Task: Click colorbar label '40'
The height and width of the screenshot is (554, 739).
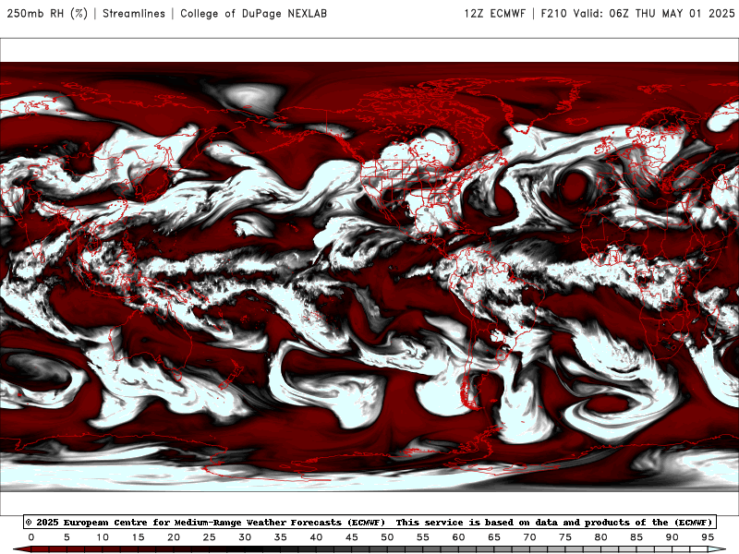Action: [x=316, y=537]
